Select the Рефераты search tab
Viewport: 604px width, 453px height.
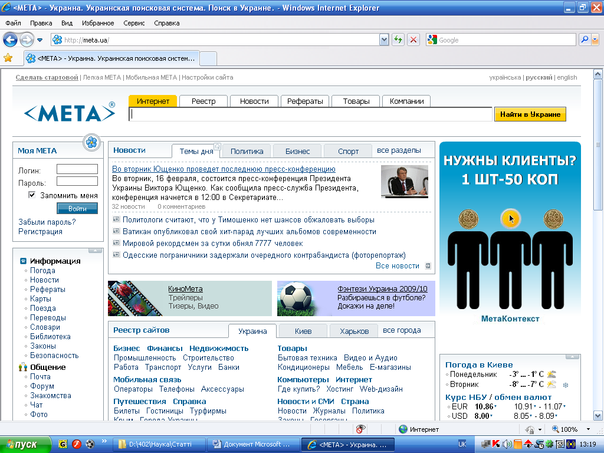pyautogui.click(x=305, y=101)
